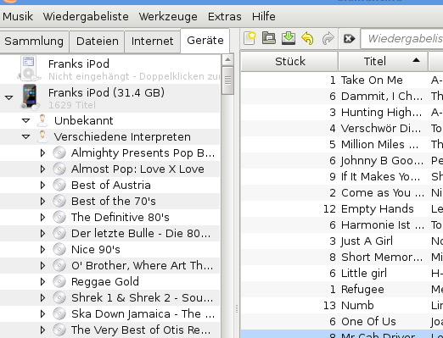Viewport: 443px width, 338px height.
Task: Open the Hilfe menu
Action: click(264, 17)
